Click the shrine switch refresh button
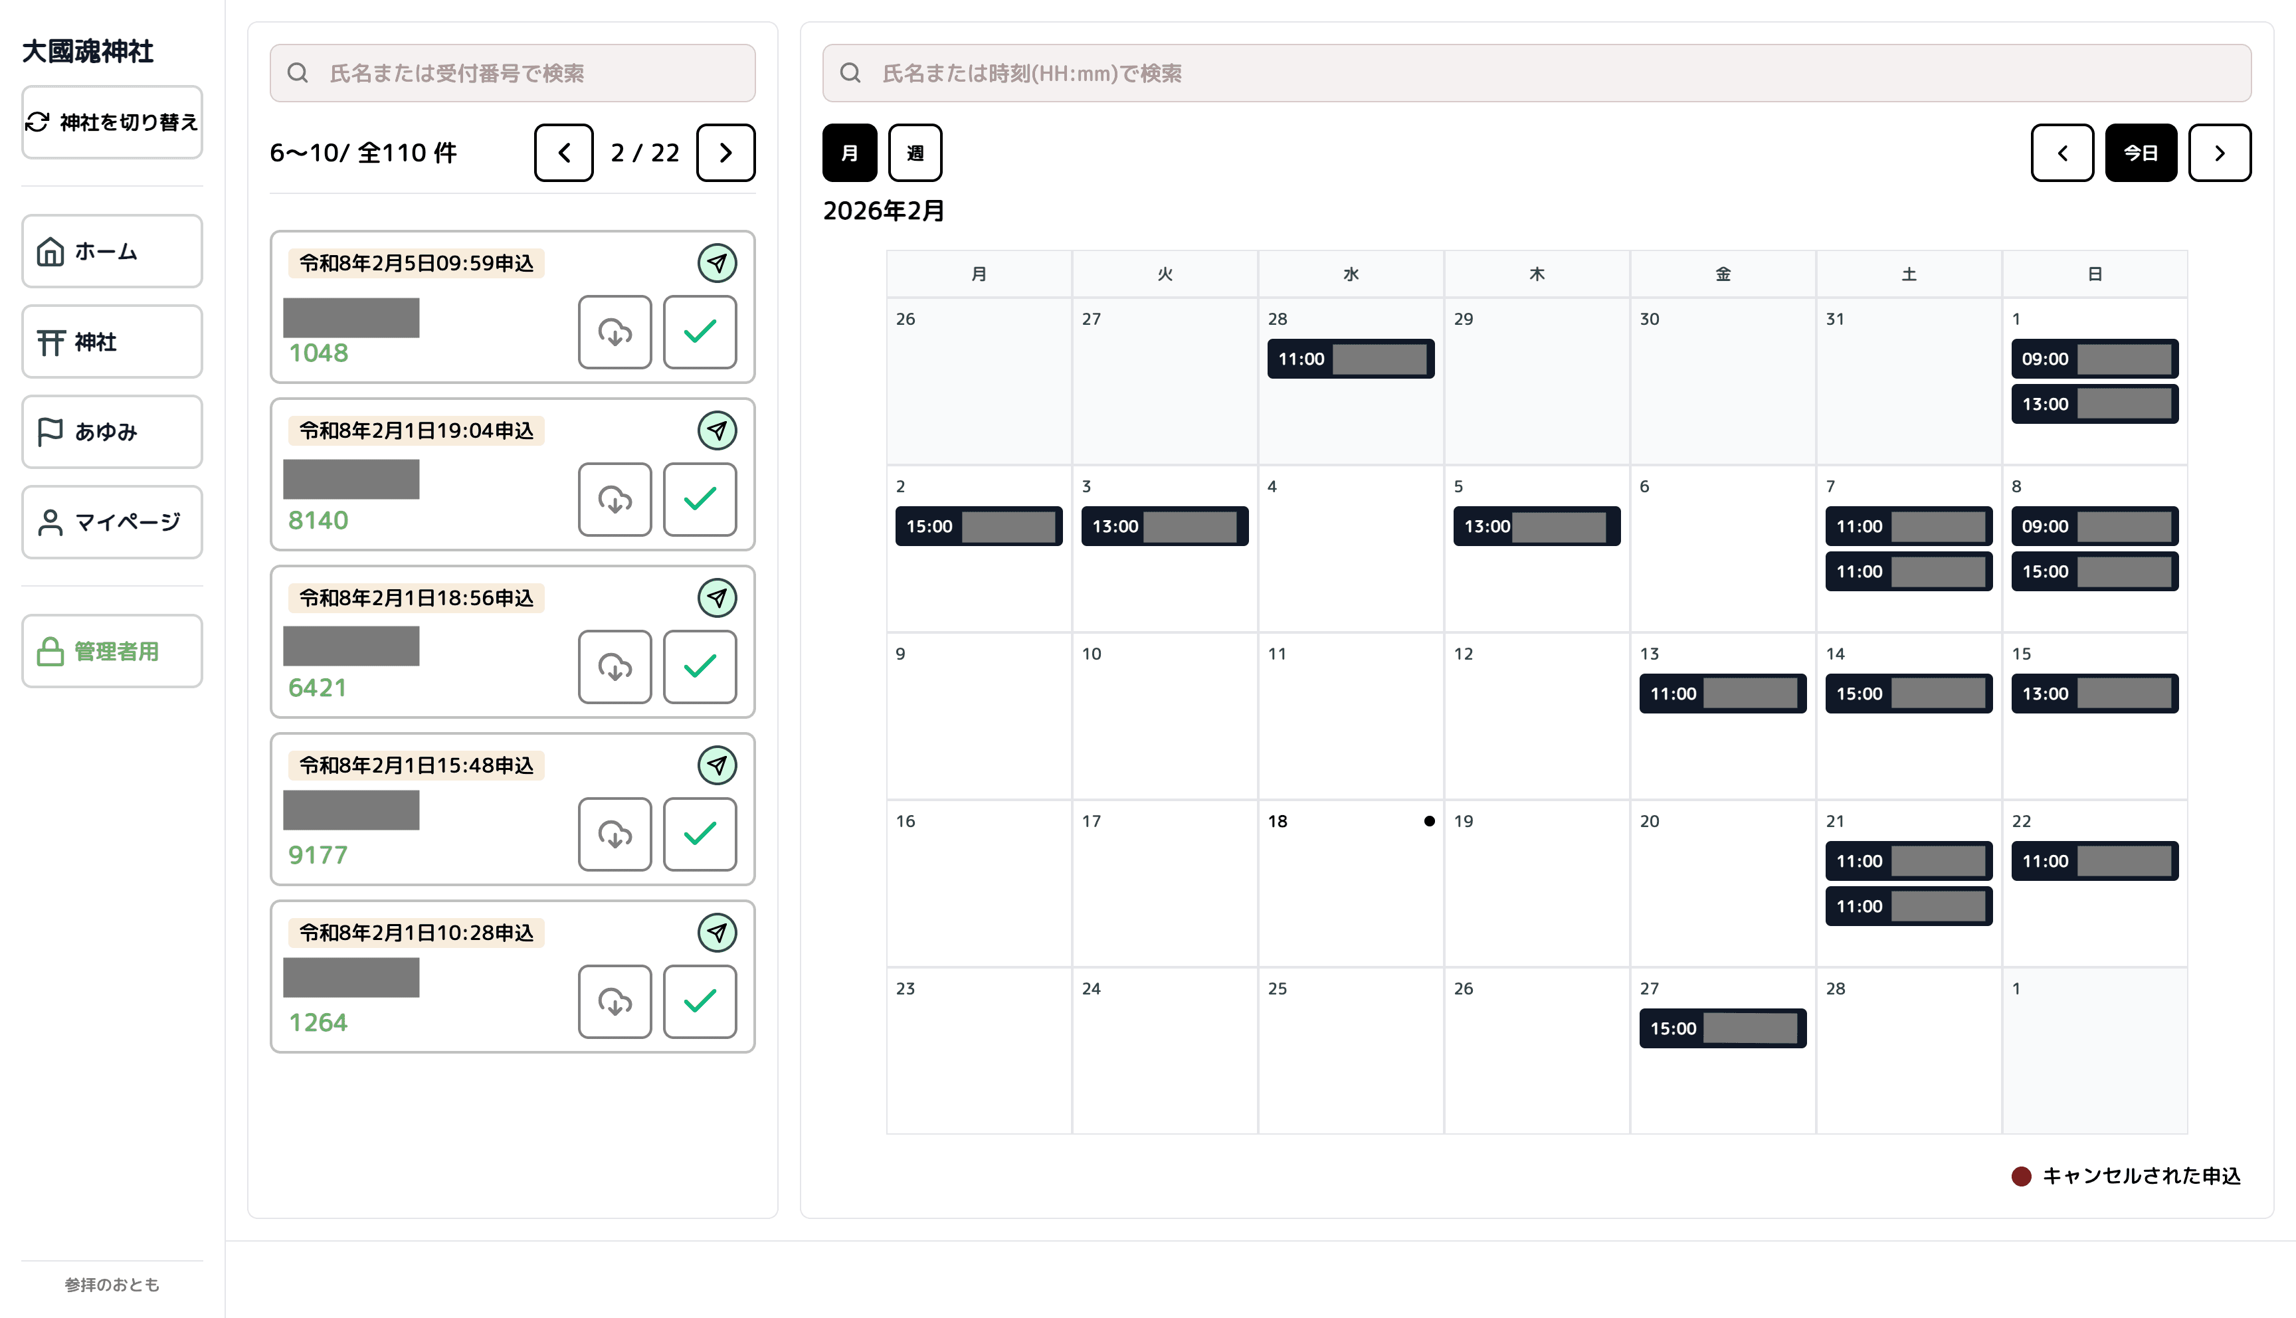Viewport: 2296px width, 1318px height. pos(112,122)
